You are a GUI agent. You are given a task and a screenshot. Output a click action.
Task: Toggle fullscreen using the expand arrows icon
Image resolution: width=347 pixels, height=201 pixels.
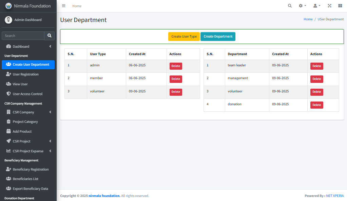[329, 6]
